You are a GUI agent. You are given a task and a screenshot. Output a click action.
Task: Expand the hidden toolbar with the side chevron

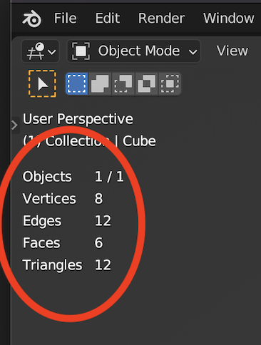coord(15,125)
